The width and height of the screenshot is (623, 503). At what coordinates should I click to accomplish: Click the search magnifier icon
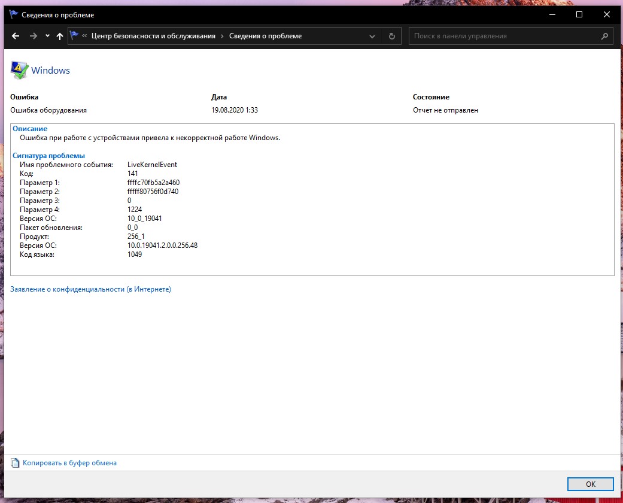[x=604, y=36]
